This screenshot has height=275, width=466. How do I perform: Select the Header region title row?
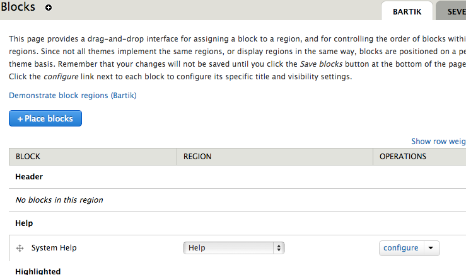pyautogui.click(x=29, y=177)
